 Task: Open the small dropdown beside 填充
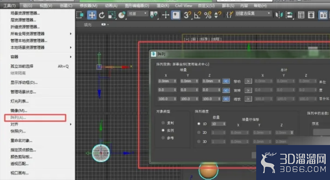click(x=104, y=25)
